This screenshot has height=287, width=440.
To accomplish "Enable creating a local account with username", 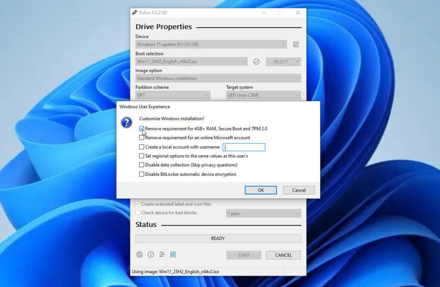I will [142, 147].
